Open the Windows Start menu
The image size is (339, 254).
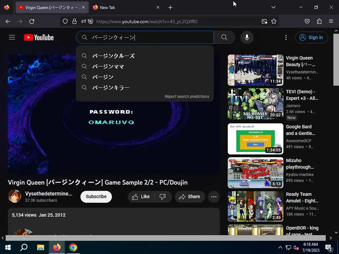(8, 247)
